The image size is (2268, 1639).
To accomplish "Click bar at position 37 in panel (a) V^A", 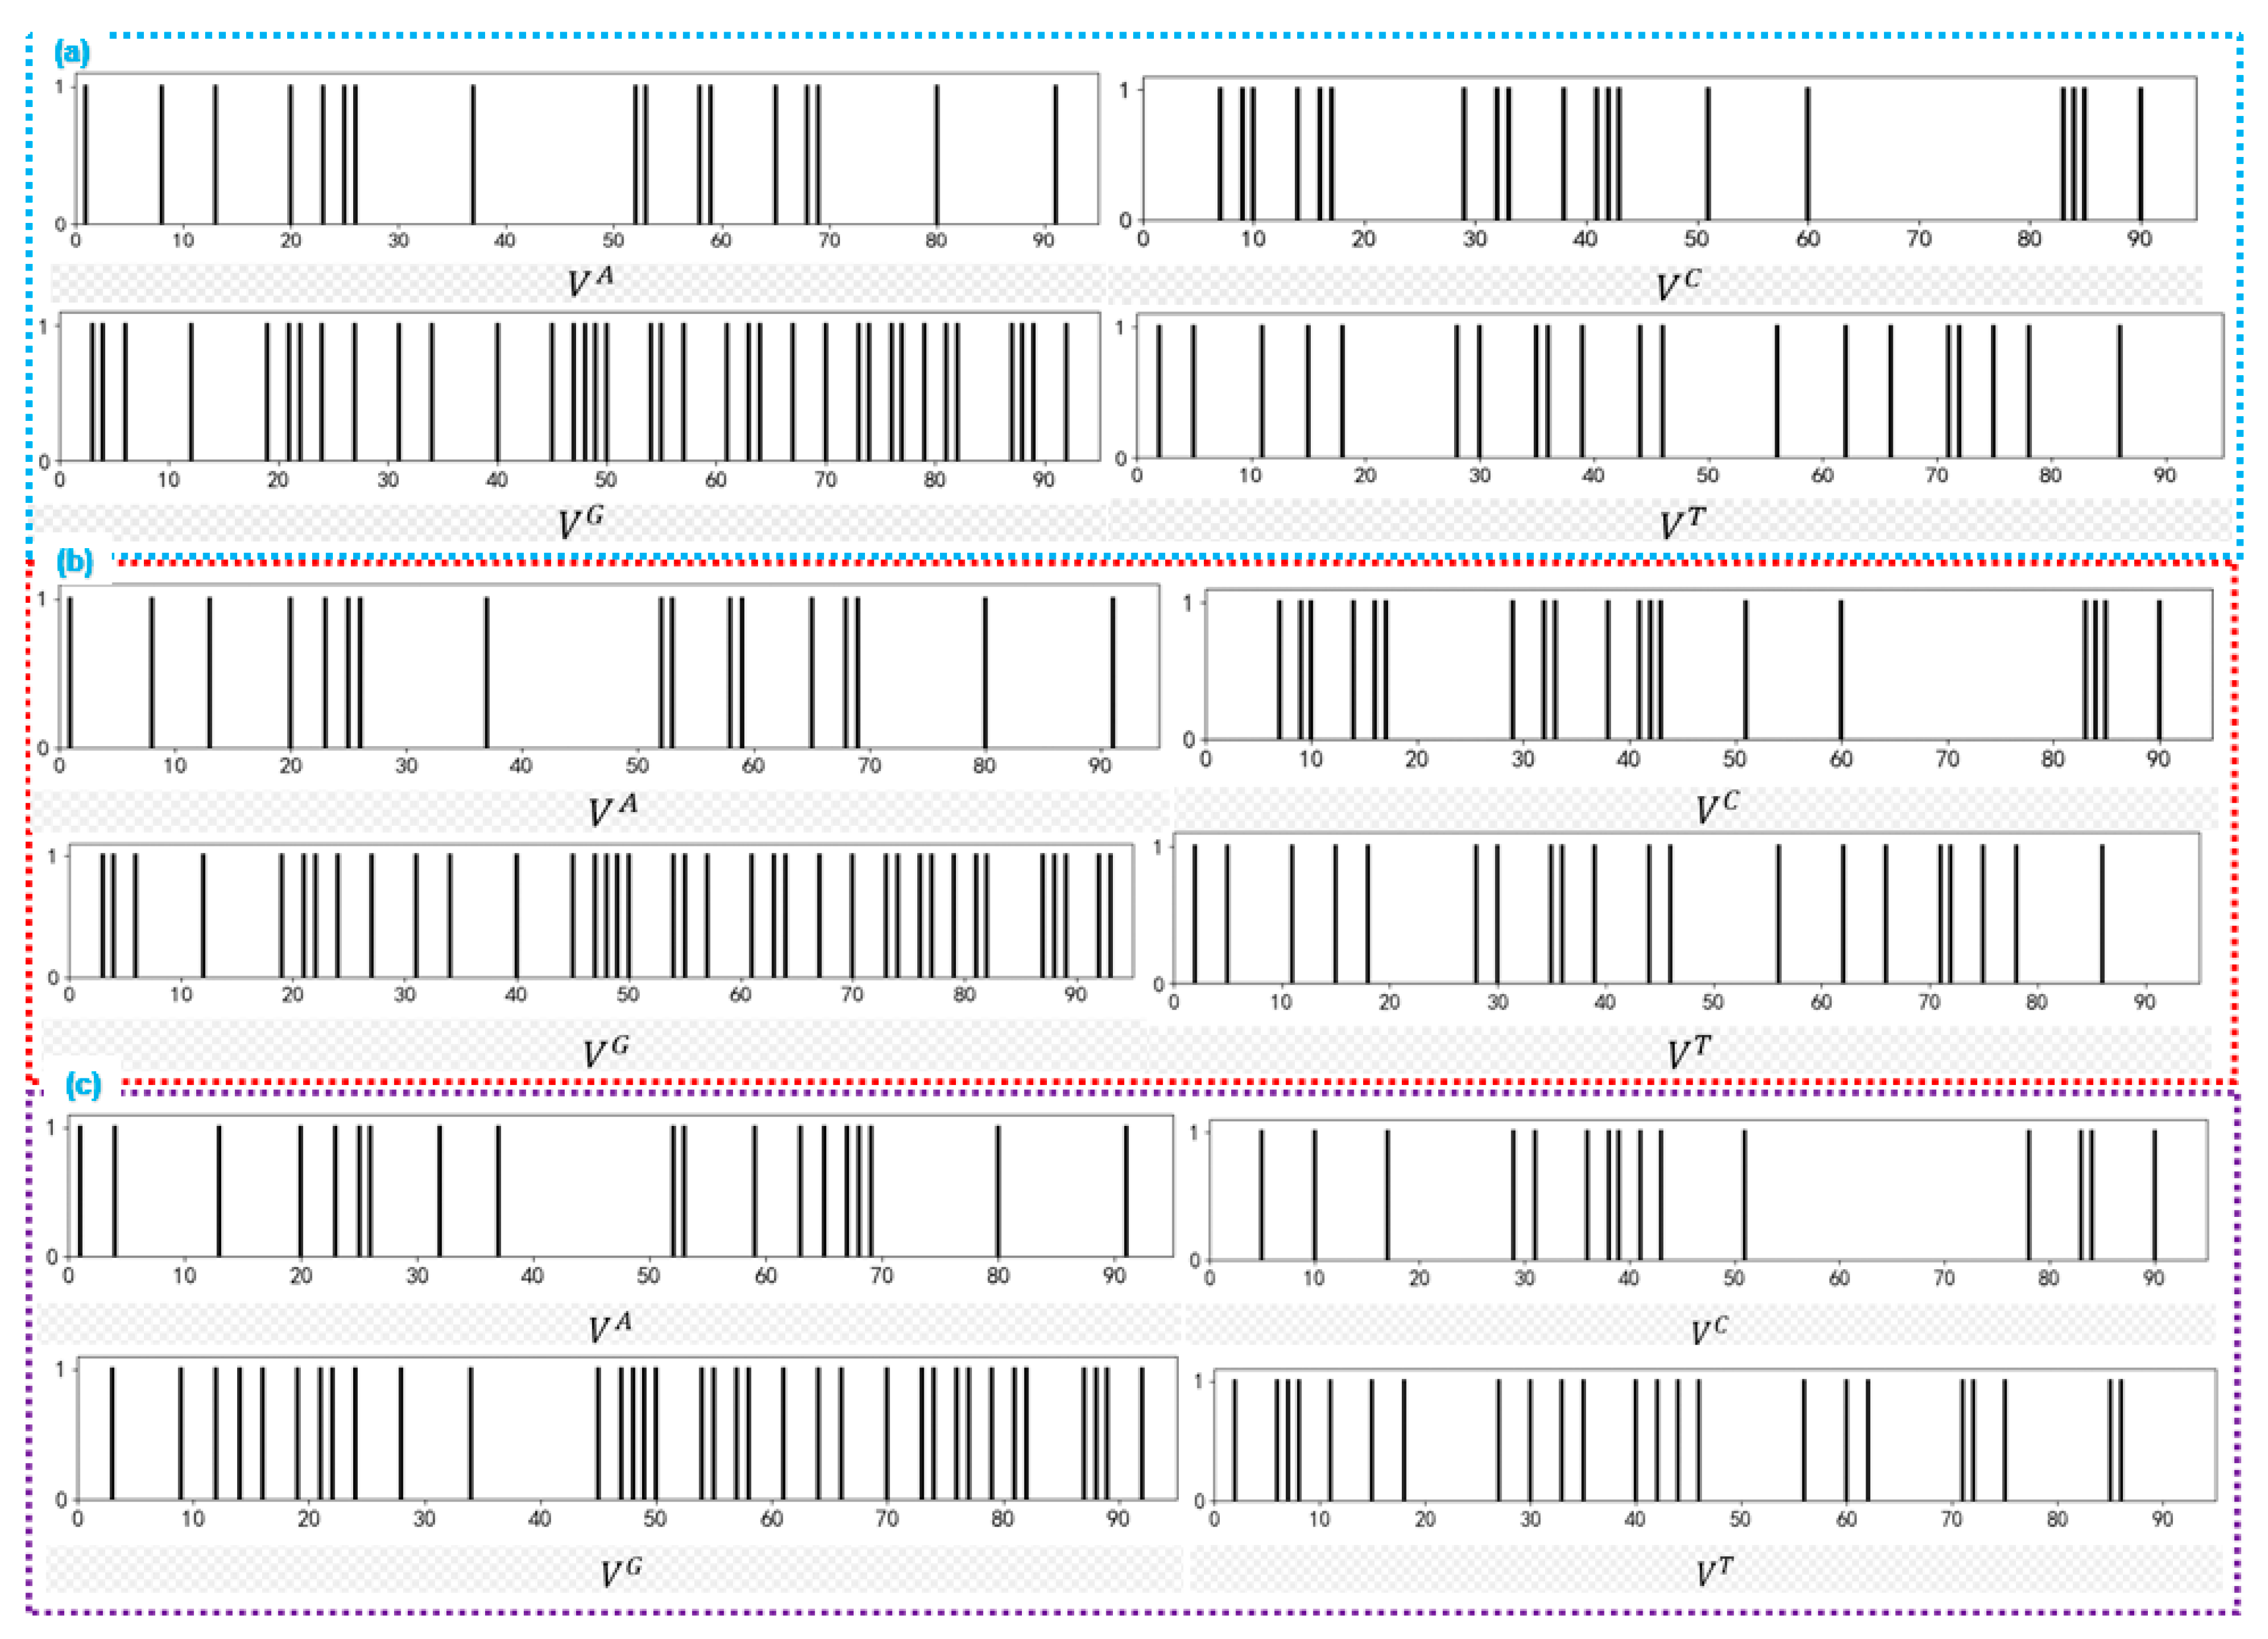I will tap(473, 155).
